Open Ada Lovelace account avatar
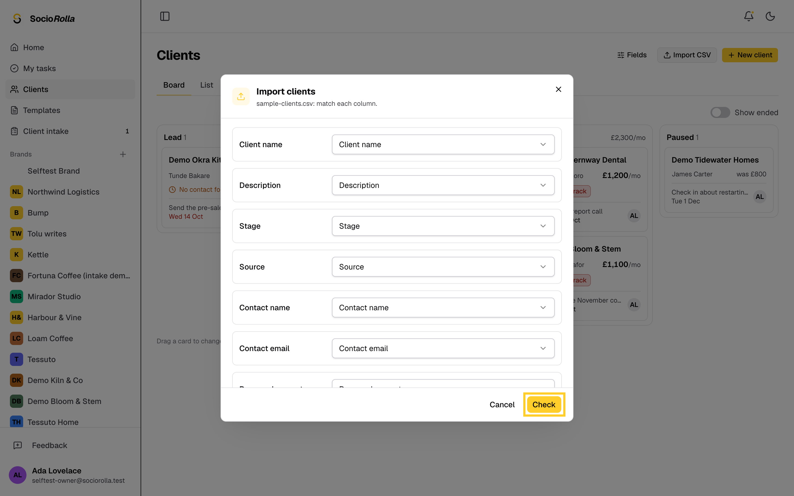Viewport: 794px width, 496px height. click(x=17, y=475)
